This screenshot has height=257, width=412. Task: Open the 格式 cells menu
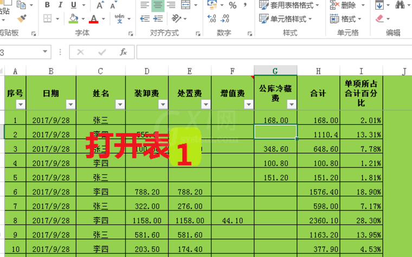(346, 19)
